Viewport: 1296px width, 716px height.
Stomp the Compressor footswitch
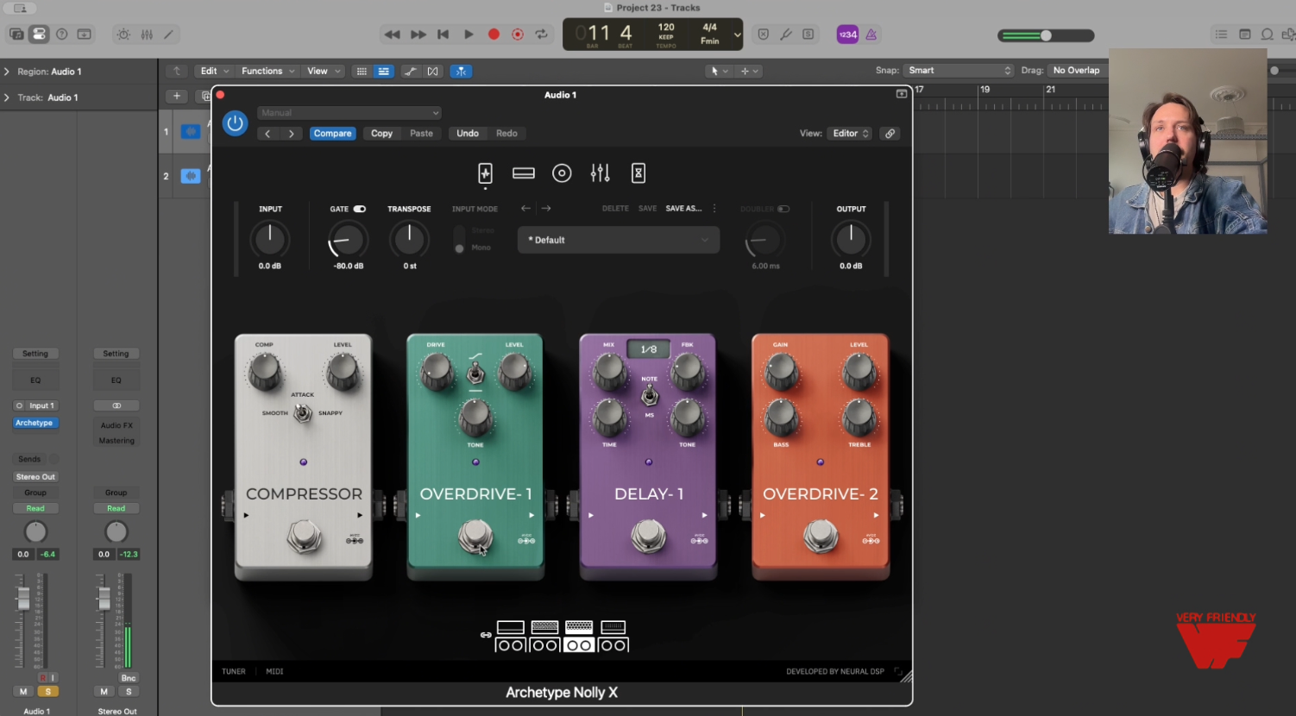[x=304, y=537]
